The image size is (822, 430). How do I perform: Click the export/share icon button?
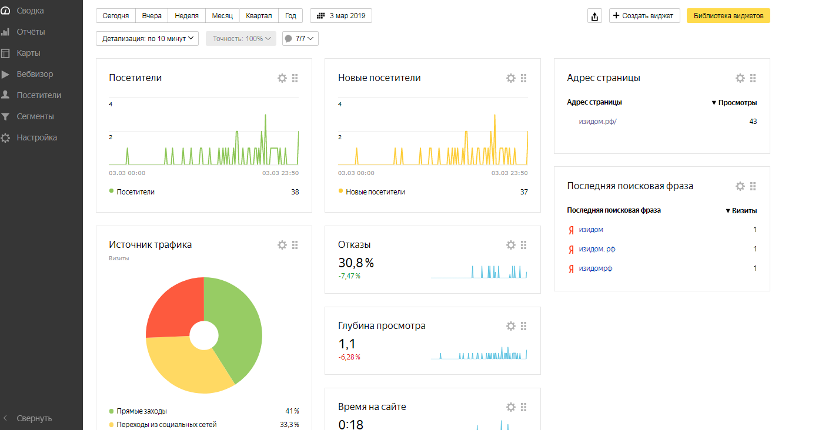coord(594,16)
